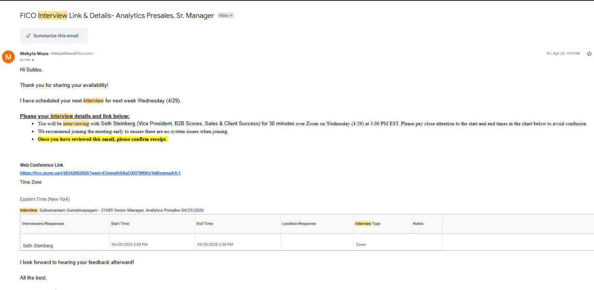Click 'We recommend joining the meeting early' bullet

pos(133,131)
